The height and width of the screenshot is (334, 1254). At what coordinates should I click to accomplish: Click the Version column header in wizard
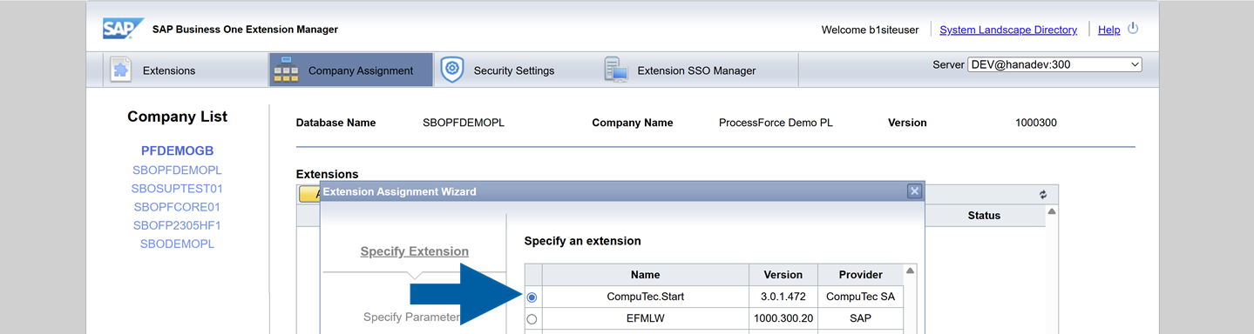(783, 275)
